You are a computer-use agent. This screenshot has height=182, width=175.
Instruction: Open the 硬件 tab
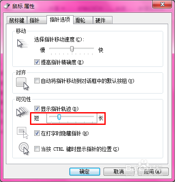[103, 20]
